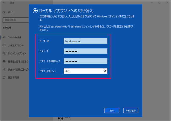
Task: Select ユーザーの情報 in Settings sidebar
Action: [x=14, y=37]
